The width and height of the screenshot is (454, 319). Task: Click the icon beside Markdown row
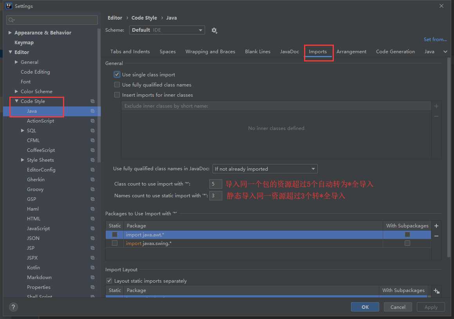pyautogui.click(x=92, y=278)
